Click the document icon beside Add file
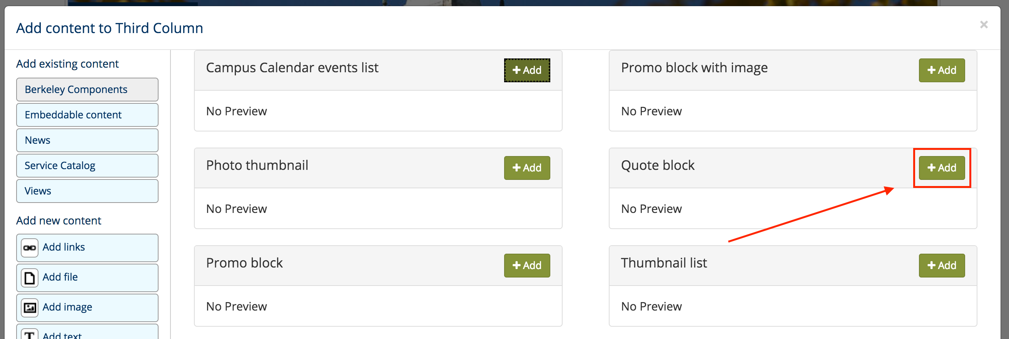The height and width of the screenshot is (339, 1009). click(x=29, y=278)
